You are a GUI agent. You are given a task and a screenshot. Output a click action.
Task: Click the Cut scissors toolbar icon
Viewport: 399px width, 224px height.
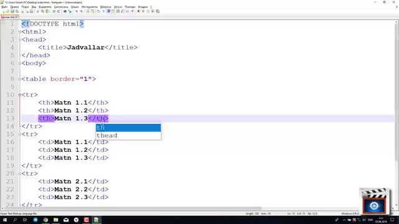click(37, 11)
